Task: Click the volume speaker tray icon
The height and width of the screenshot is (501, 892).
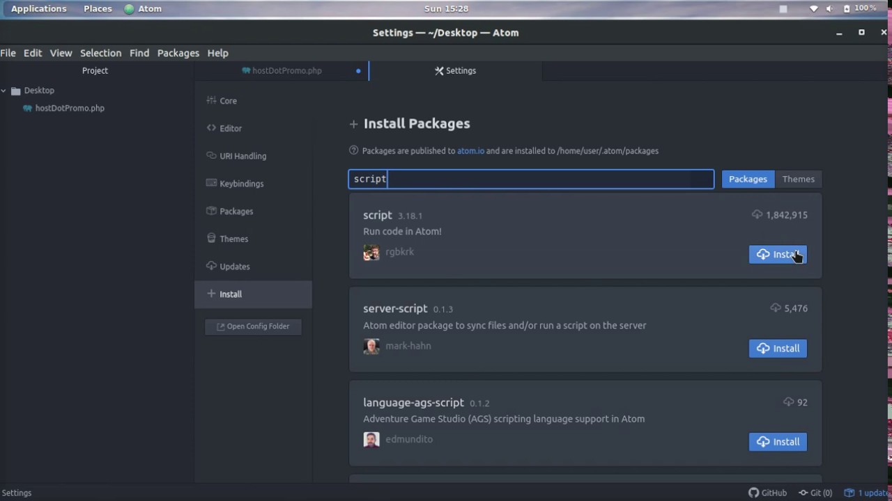Action: click(x=829, y=8)
